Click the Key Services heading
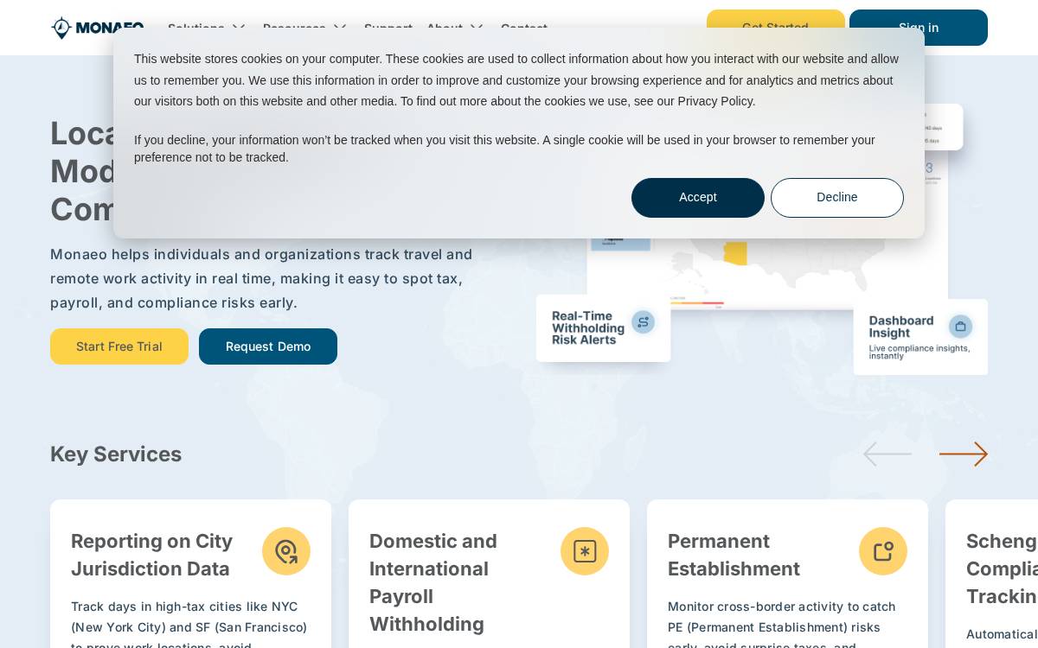Image resolution: width=1038 pixels, height=648 pixels. click(x=116, y=454)
